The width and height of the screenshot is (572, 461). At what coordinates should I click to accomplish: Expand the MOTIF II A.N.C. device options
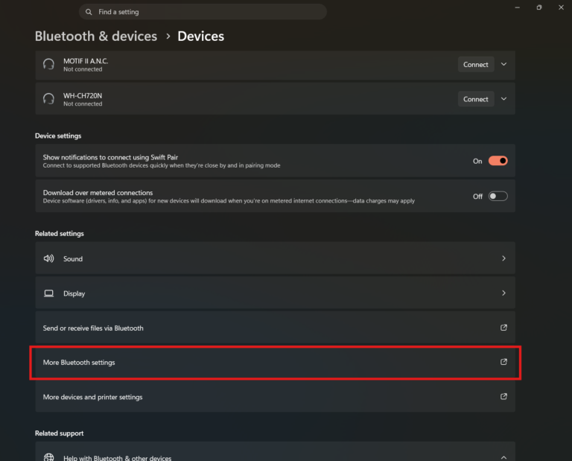point(503,64)
